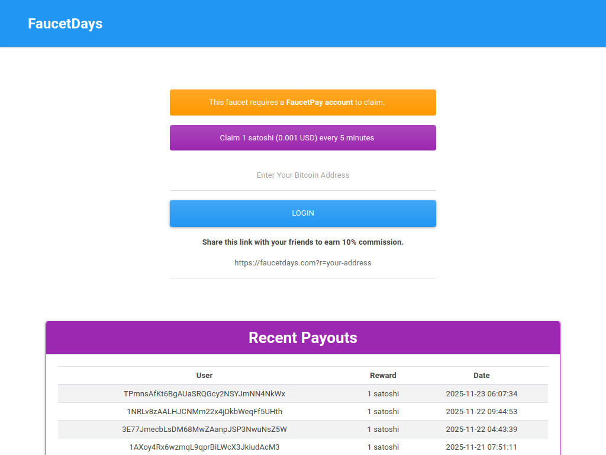Screen dimensions: 606x455
Task: Click the date 2025-11-21 07:51:11
Action: (481, 447)
